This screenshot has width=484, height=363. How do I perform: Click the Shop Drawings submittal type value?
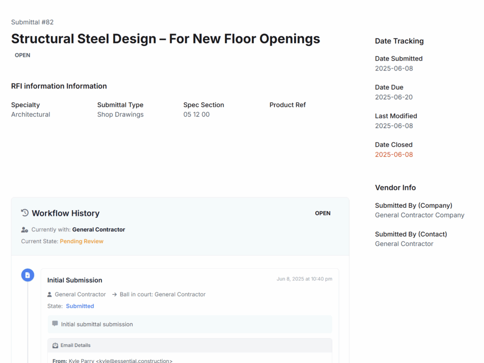(x=121, y=115)
